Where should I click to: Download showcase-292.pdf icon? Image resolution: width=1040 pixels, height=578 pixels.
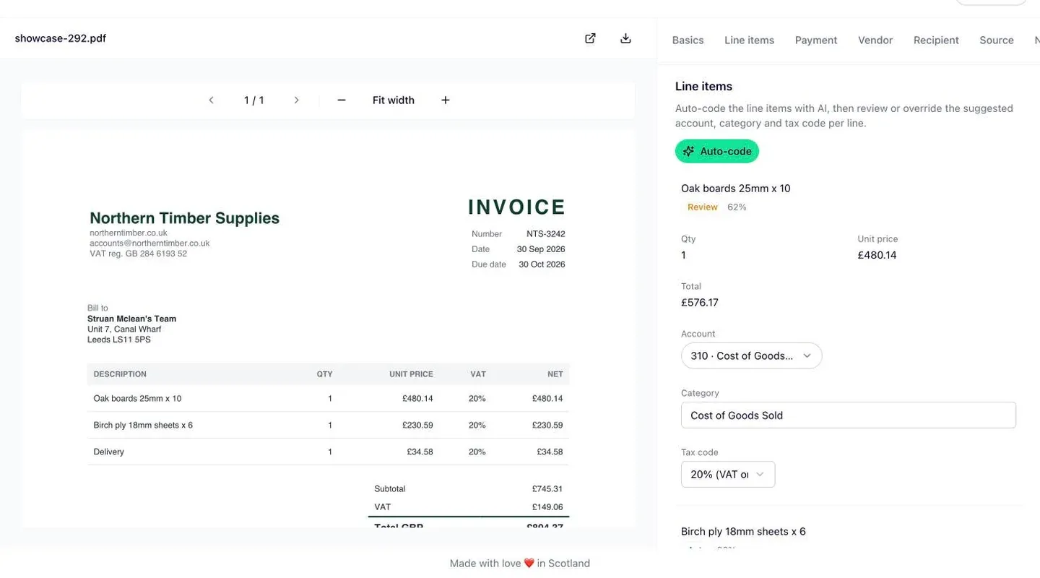point(625,38)
